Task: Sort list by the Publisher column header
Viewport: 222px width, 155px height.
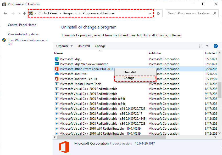Action: coord(155,53)
